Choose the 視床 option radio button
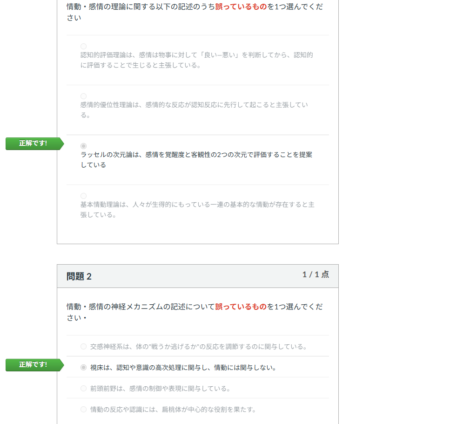The image size is (457, 424). click(x=83, y=367)
